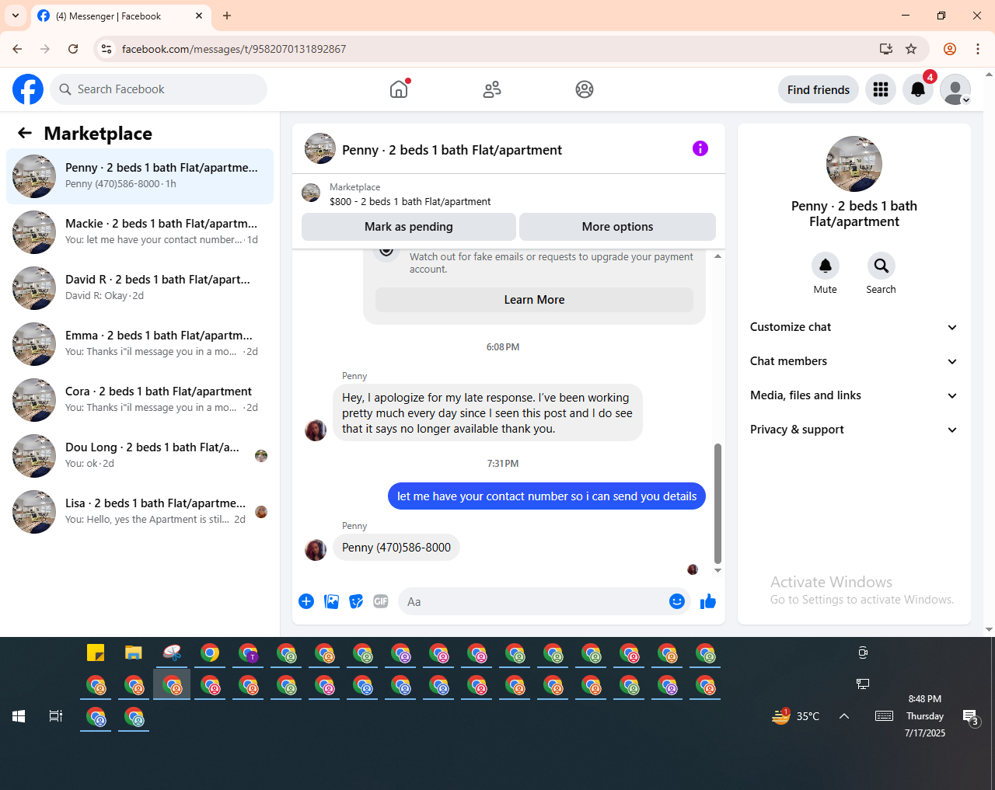Viewport: 995px width, 790px height.
Task: Open the Dou Long conversation
Action: tap(140, 456)
